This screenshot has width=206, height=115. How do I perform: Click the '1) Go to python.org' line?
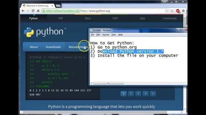pos(114,47)
